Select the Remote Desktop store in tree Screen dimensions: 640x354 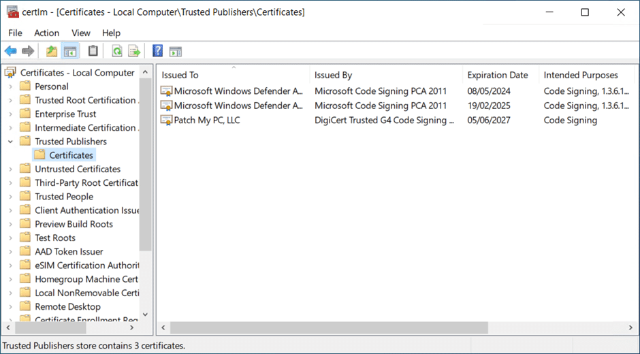click(x=67, y=306)
